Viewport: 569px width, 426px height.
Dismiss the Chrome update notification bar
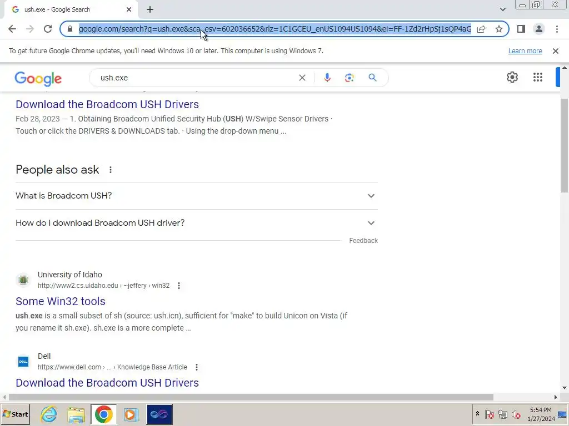click(x=556, y=51)
